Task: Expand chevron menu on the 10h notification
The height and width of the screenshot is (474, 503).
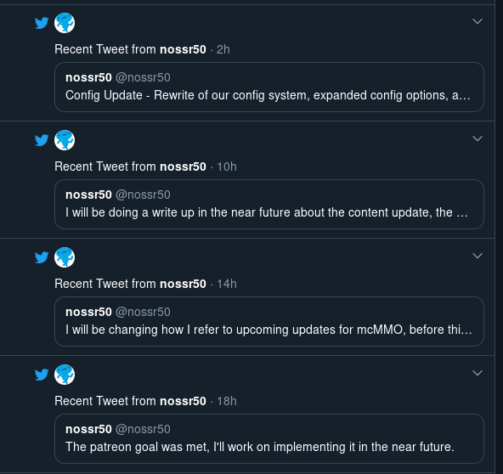Action: 478,138
